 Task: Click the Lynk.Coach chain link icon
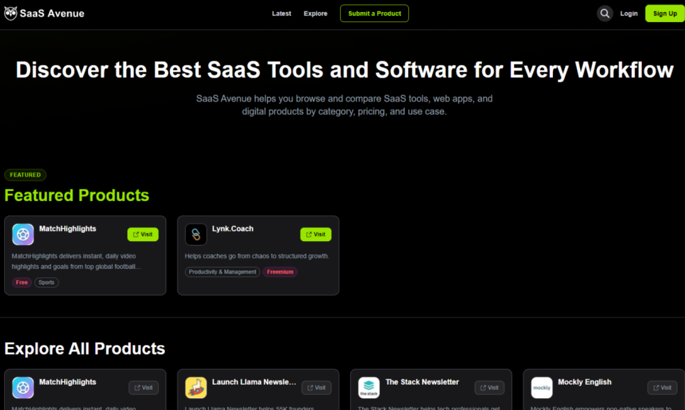click(196, 235)
